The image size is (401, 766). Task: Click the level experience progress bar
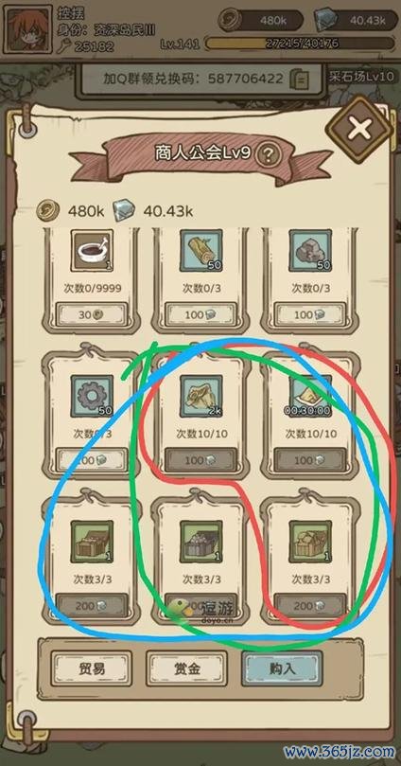[x=301, y=44]
